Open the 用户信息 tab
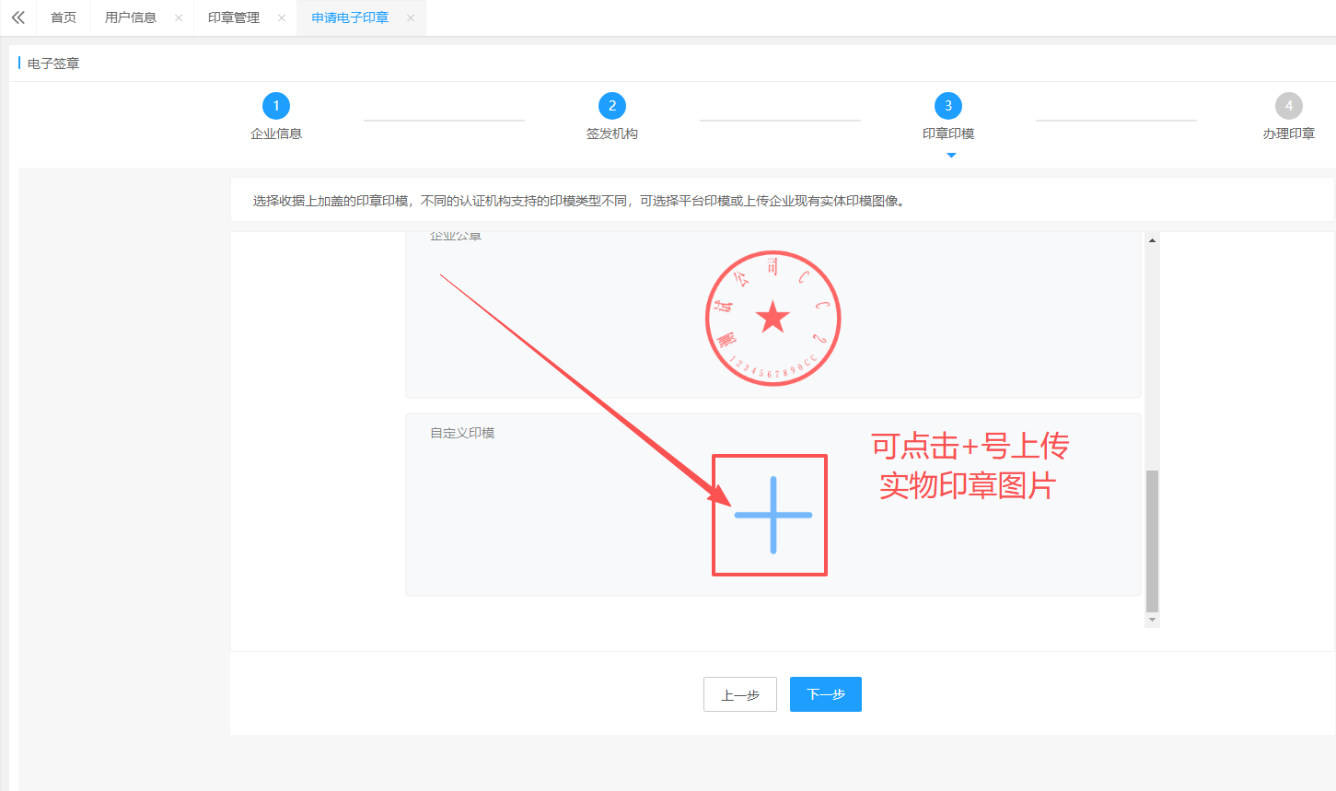The image size is (1336, 791). click(131, 17)
